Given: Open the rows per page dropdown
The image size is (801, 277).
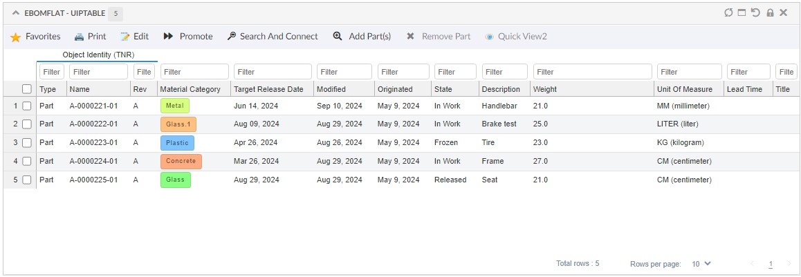Looking at the screenshot, I should (701, 264).
